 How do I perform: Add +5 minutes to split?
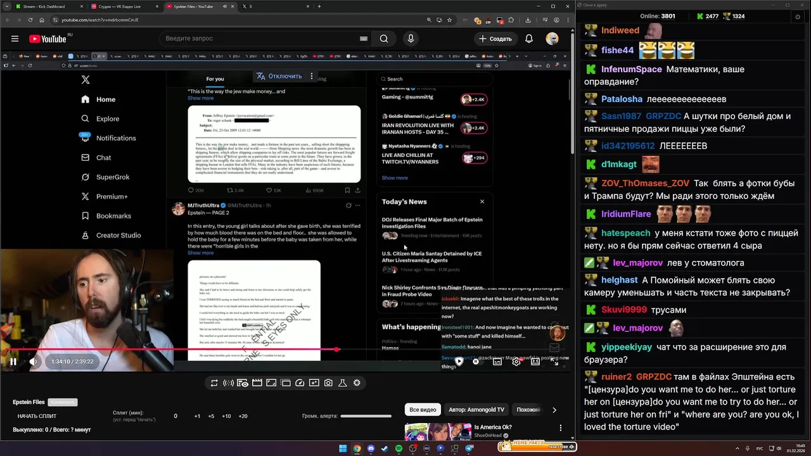click(212, 416)
